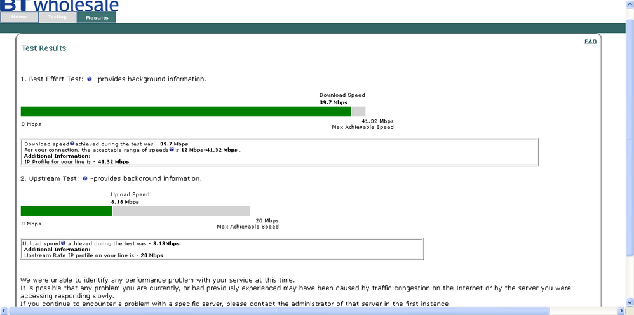Click the green download speed progress bar
The image size is (634, 315).
click(186, 112)
